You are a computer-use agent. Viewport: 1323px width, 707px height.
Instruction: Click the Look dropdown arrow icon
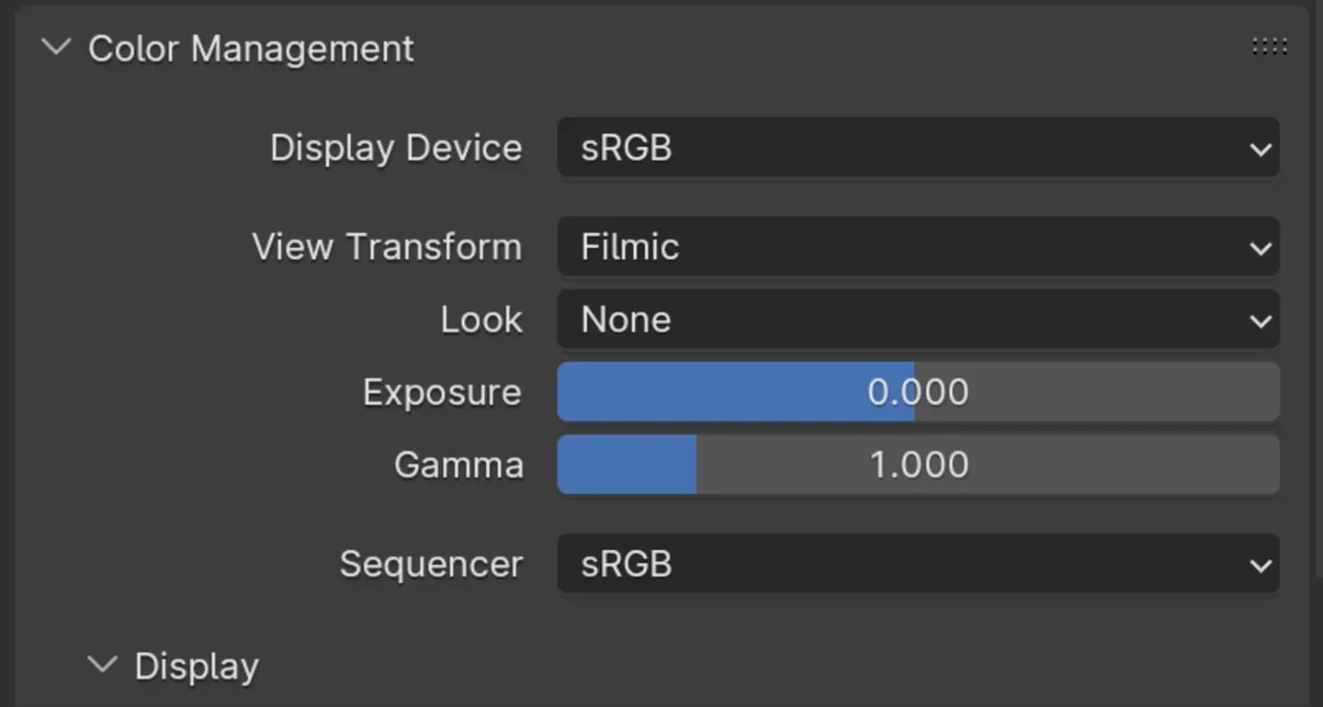click(x=1261, y=320)
